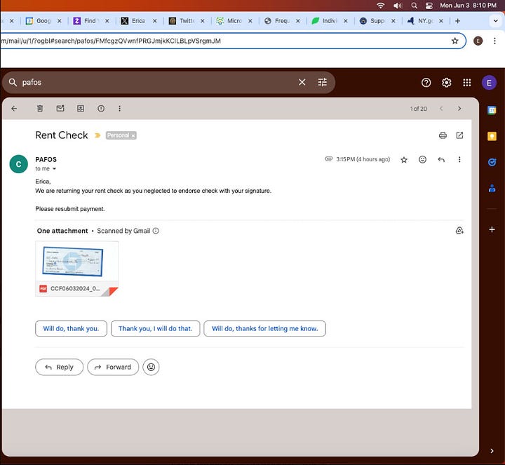Image resolution: width=505 pixels, height=465 pixels.
Task: Open Gmail support help icon
Action: [x=426, y=83]
